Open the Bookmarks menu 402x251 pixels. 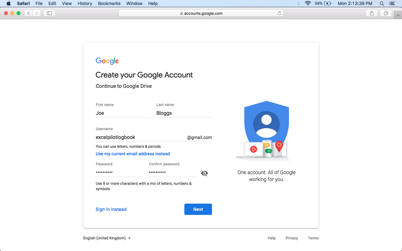(109, 3)
